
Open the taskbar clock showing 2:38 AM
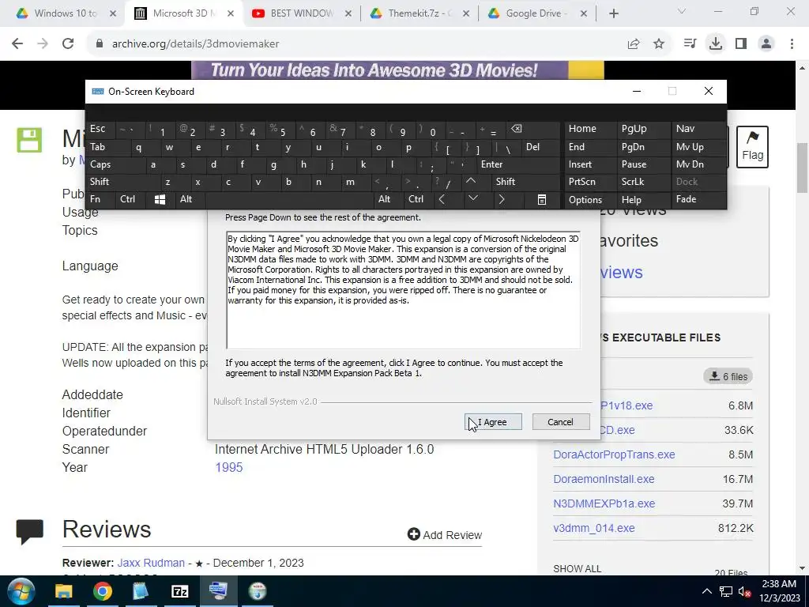780,591
